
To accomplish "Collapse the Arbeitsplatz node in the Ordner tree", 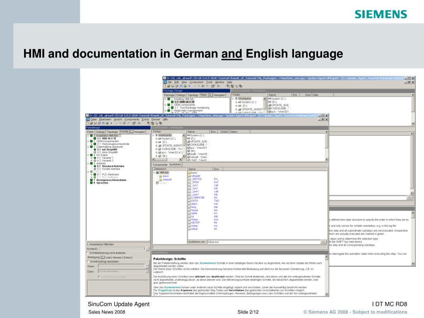I will pos(153,135).
